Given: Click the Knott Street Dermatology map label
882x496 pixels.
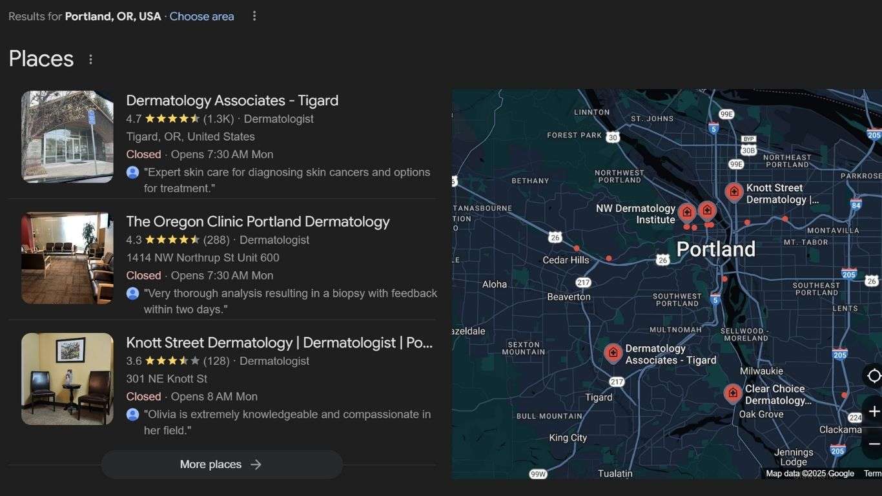Looking at the screenshot, I should [782, 194].
